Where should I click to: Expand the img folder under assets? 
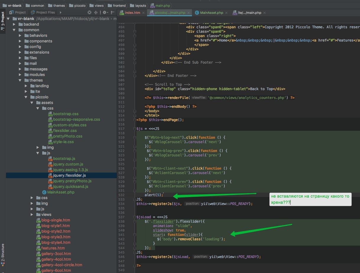[x=38, y=147]
